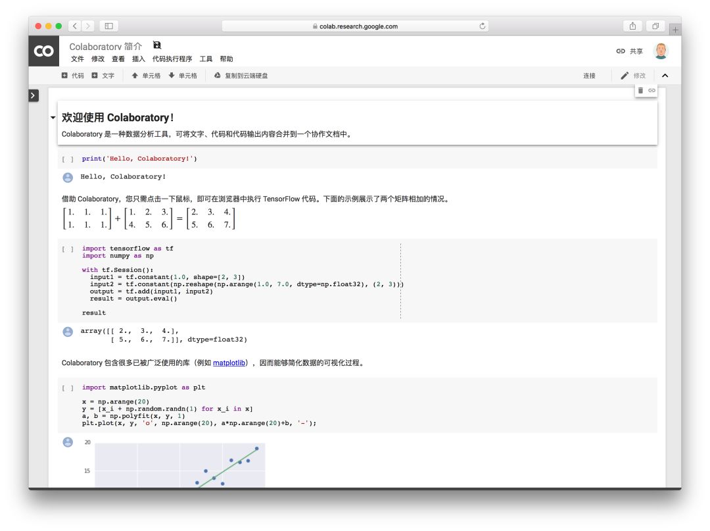
Task: Expand the left sidebar panel arrow
Action: point(34,95)
